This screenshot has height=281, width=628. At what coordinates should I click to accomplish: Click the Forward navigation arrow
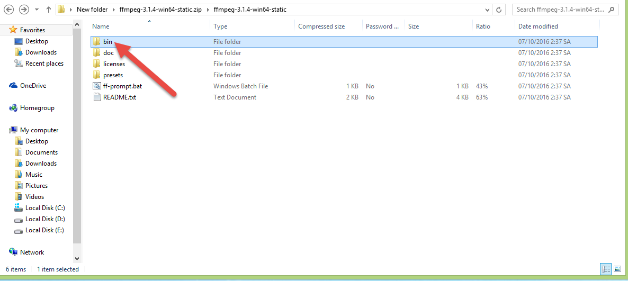tap(24, 9)
